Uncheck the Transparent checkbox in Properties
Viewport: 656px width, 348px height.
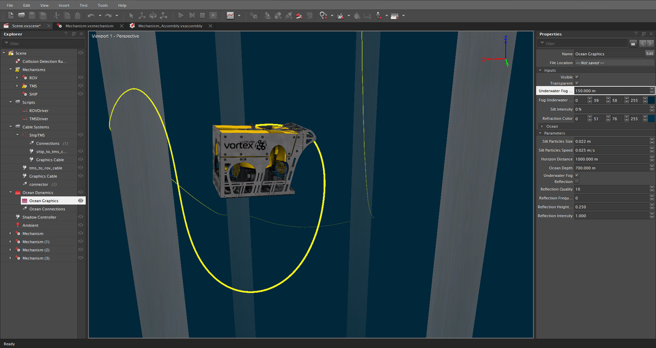(578, 83)
